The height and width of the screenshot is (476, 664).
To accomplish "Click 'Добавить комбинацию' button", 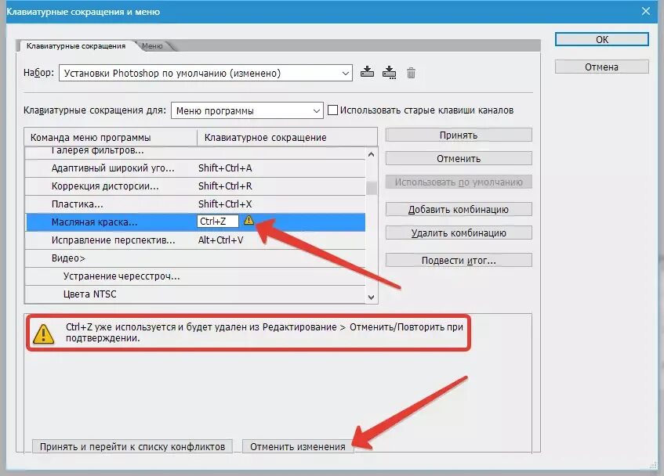I will [459, 209].
